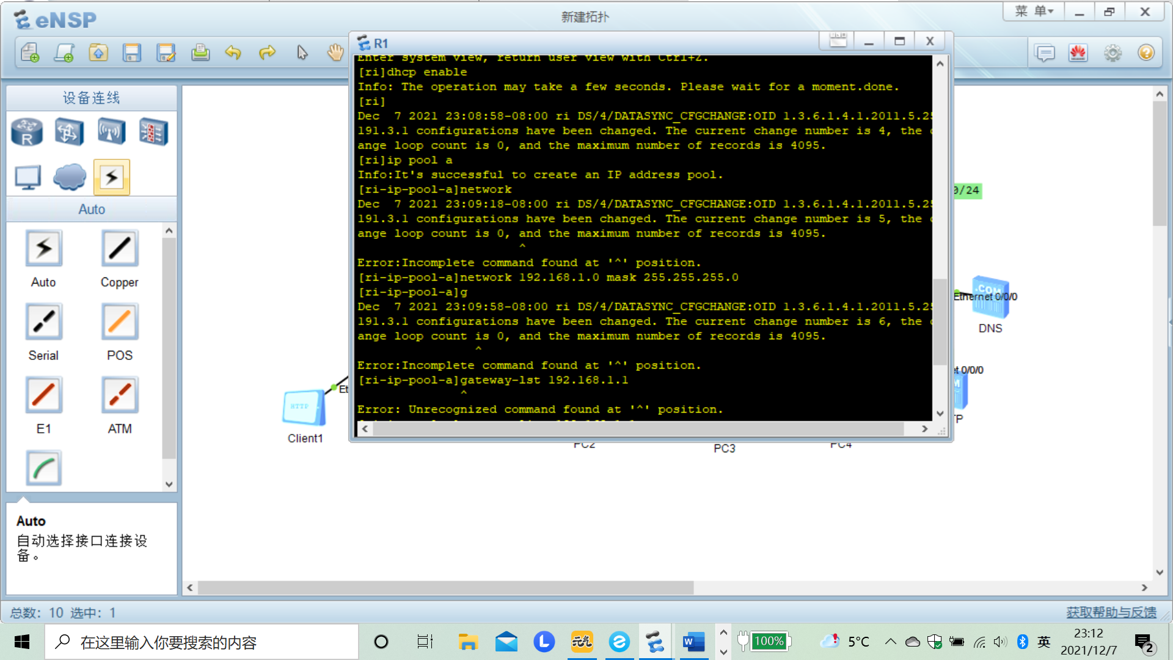1173x660 pixels.
Task: Choose the Copper cable connection
Action: 119,249
